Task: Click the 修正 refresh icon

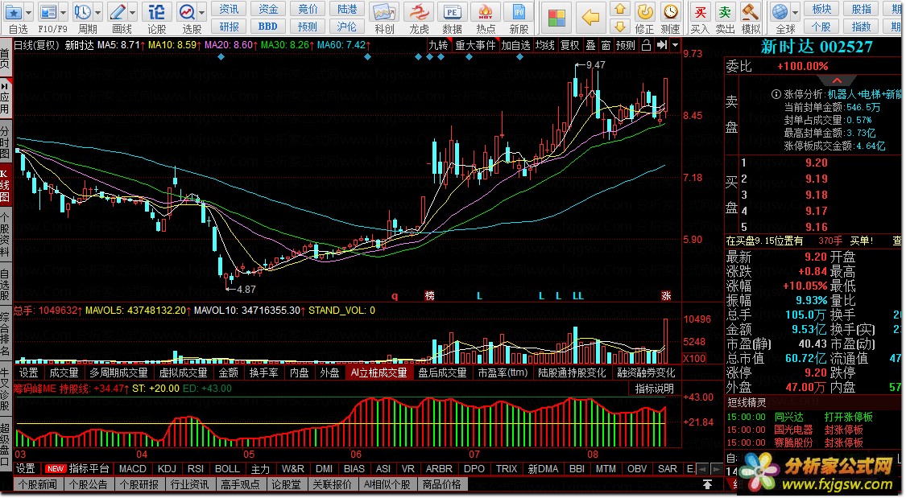Action: click(645, 11)
